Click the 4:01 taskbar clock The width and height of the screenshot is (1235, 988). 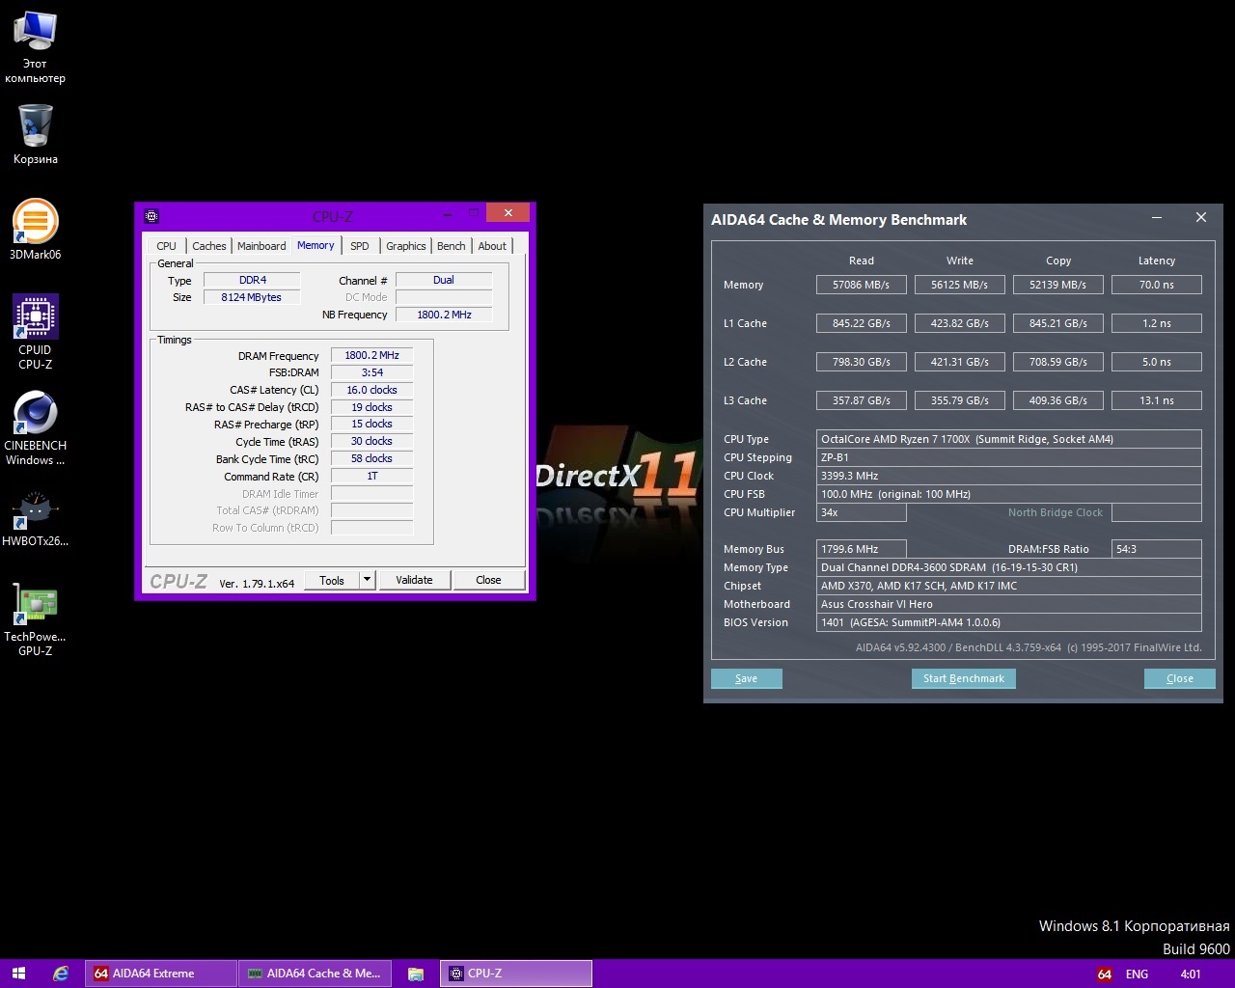[1191, 974]
